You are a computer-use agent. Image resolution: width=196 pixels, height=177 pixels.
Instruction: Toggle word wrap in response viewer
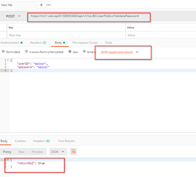pos(73,152)
